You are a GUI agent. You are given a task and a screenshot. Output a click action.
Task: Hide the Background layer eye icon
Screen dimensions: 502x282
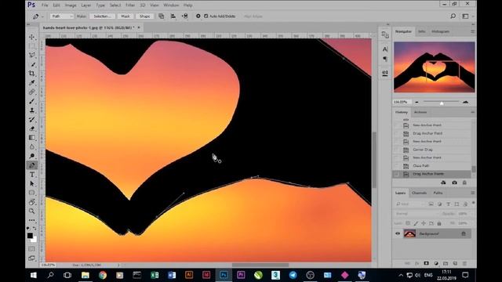(398, 233)
